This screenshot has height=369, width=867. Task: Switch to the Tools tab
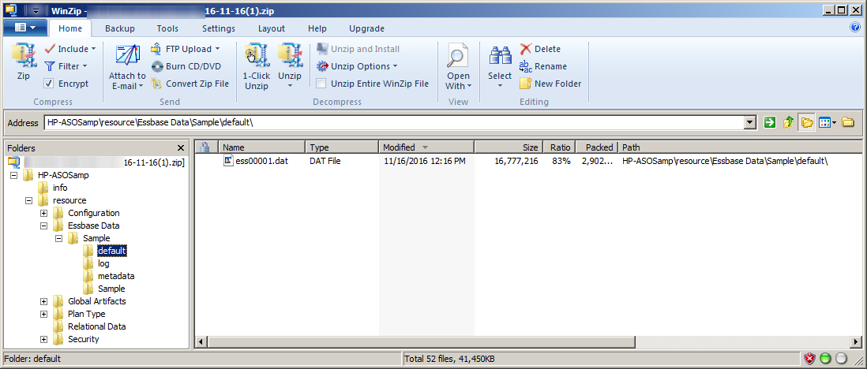coord(167,28)
